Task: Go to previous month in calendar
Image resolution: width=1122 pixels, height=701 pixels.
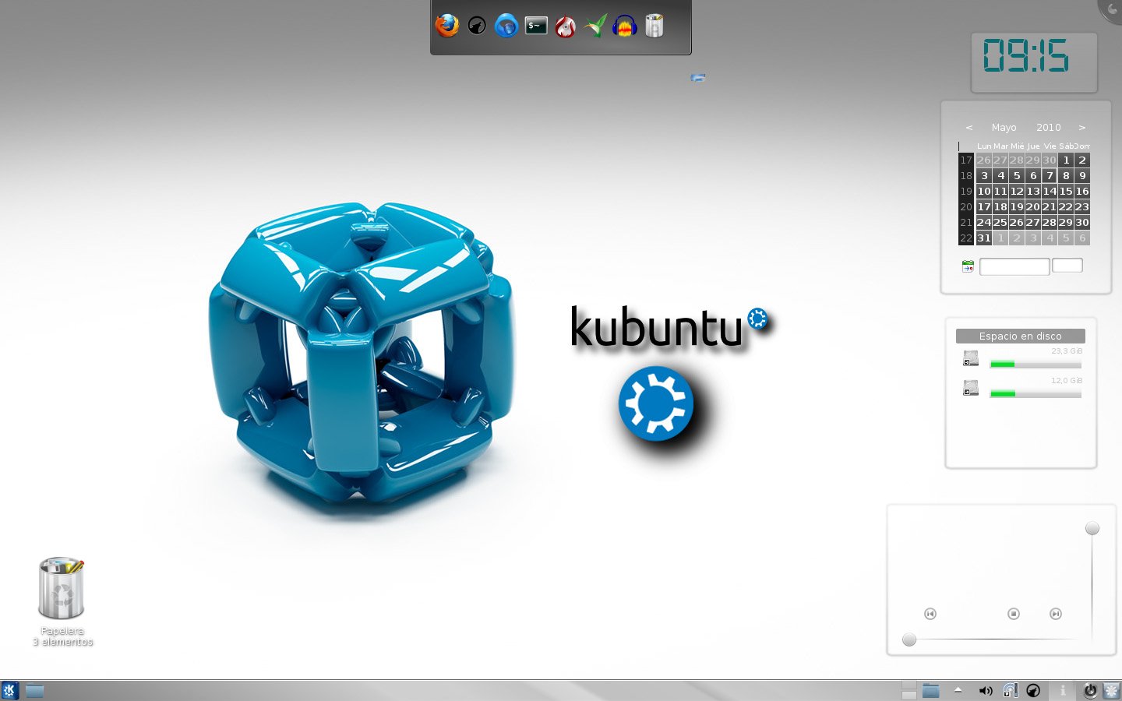Action: point(969,127)
